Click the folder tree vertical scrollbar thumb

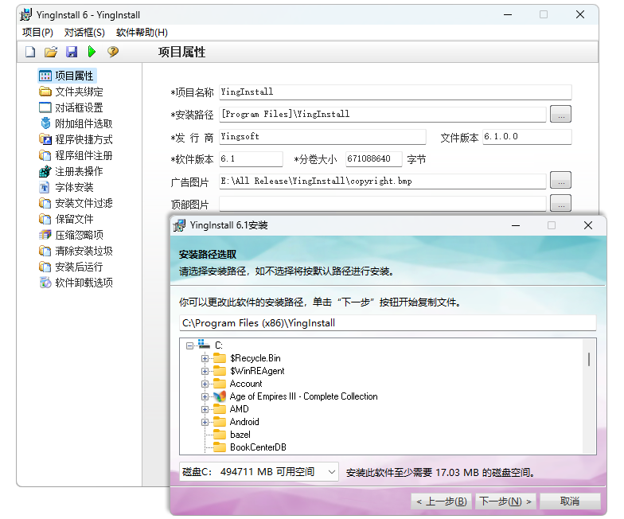point(589,360)
